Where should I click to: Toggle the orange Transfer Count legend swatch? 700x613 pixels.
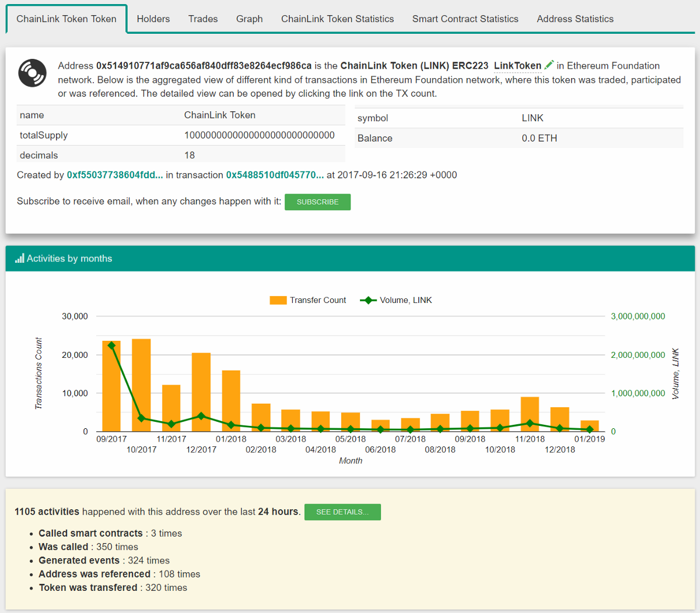tap(278, 300)
